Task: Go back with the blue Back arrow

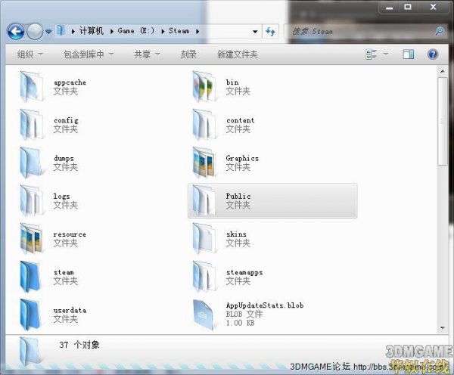Action: (16, 31)
